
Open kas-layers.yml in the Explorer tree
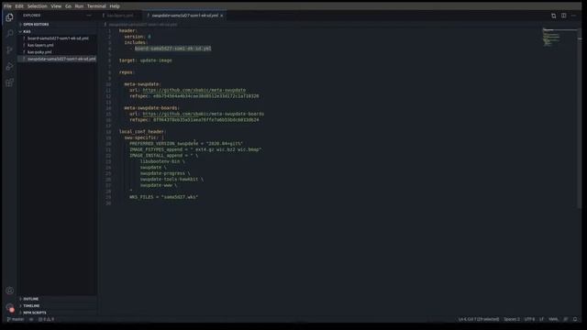(40, 45)
